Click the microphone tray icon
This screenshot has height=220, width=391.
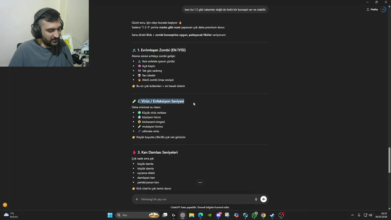click(x=359, y=215)
